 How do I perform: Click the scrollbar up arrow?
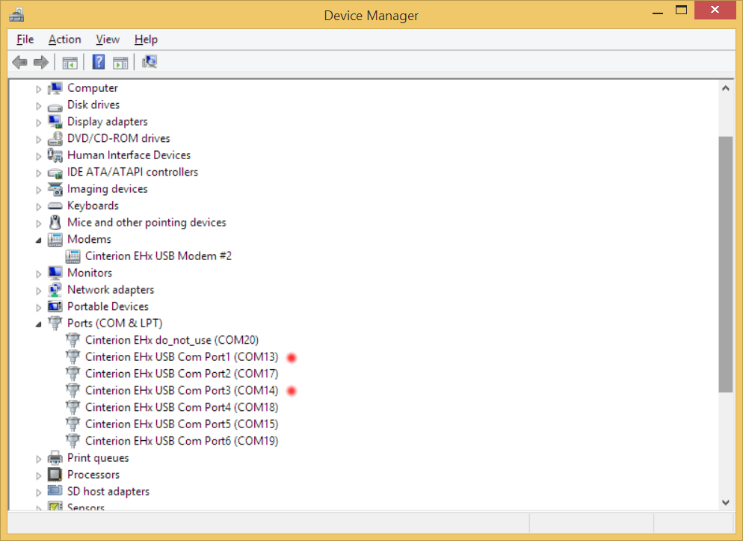coord(726,88)
